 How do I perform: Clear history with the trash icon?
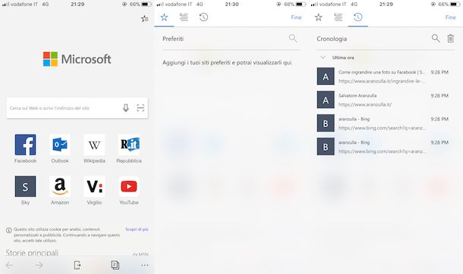(450, 39)
